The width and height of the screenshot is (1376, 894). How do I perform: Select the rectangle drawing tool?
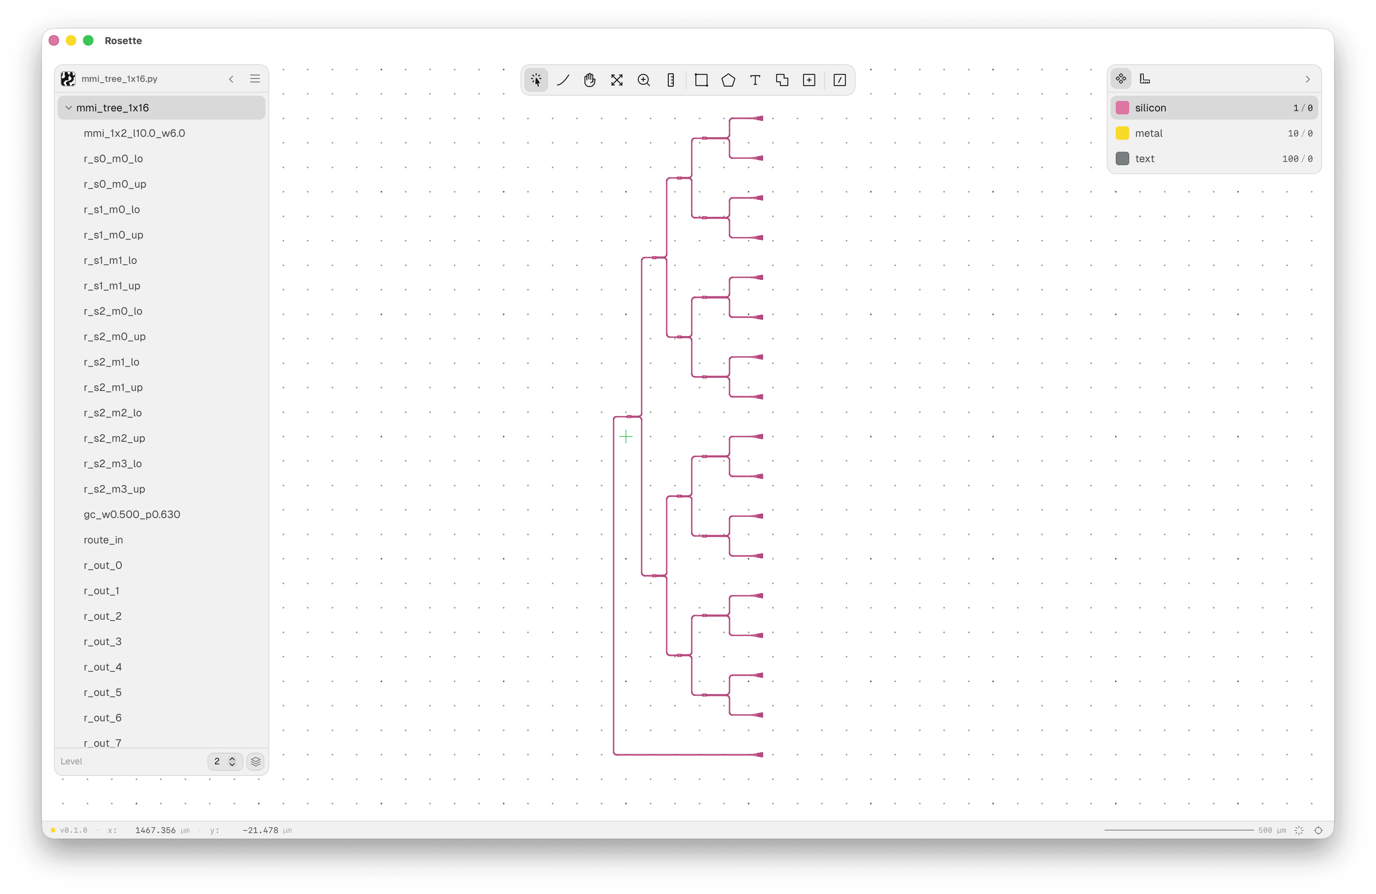(x=701, y=80)
